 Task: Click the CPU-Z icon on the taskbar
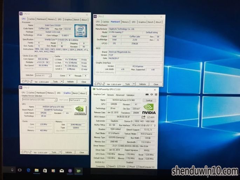coord(70,171)
